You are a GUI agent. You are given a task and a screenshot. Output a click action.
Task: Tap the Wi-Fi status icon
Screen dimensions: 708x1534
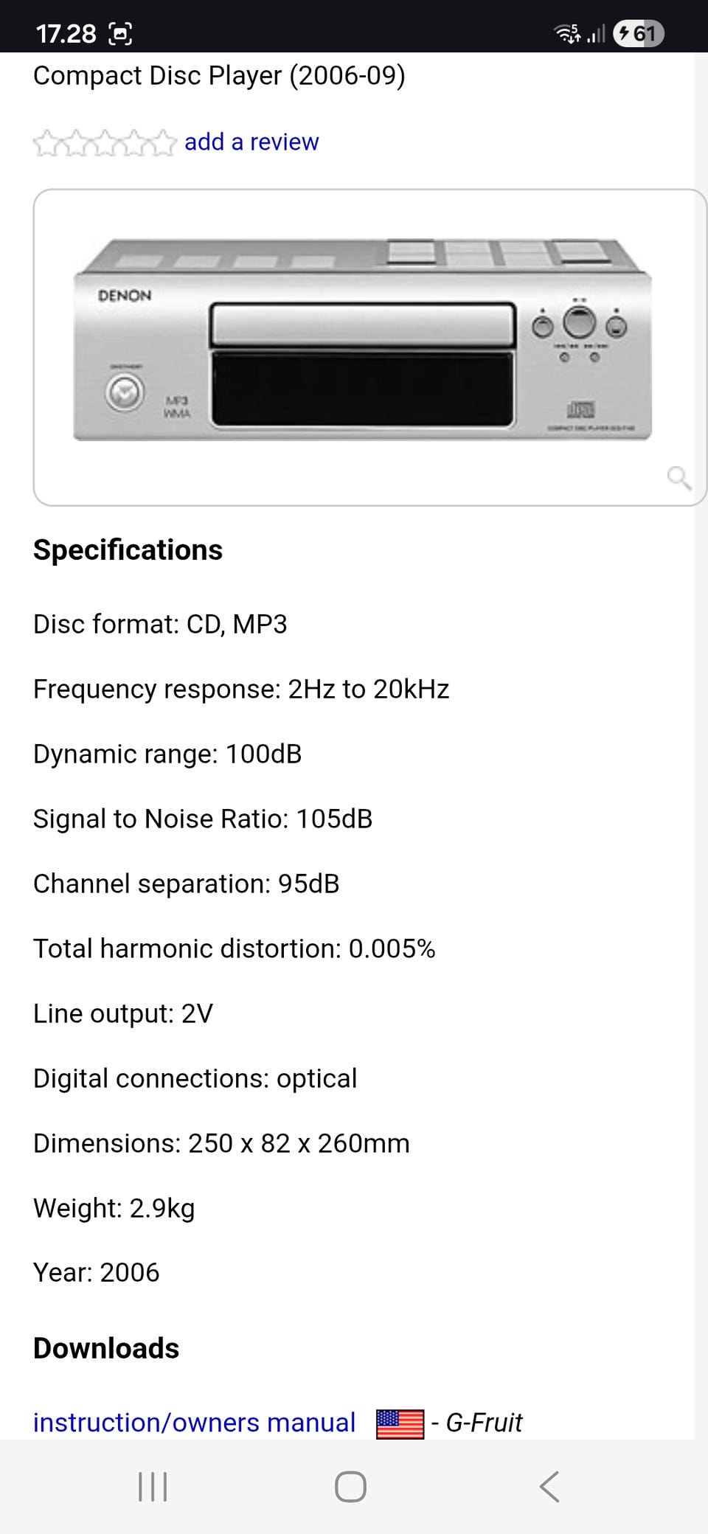pyautogui.click(x=566, y=33)
